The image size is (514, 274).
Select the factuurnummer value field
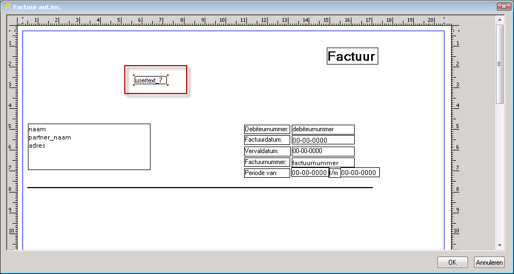pyautogui.click(x=322, y=162)
